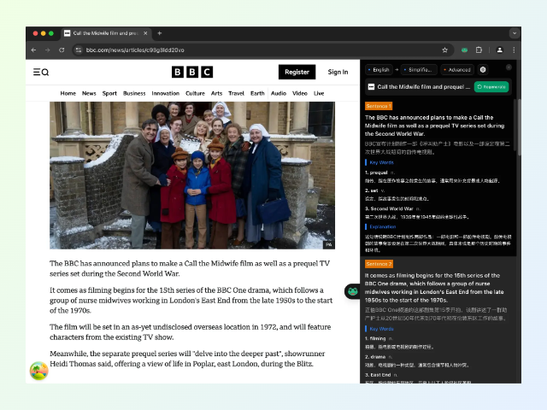Click Key Words heading under Sentence 1

coord(381,162)
